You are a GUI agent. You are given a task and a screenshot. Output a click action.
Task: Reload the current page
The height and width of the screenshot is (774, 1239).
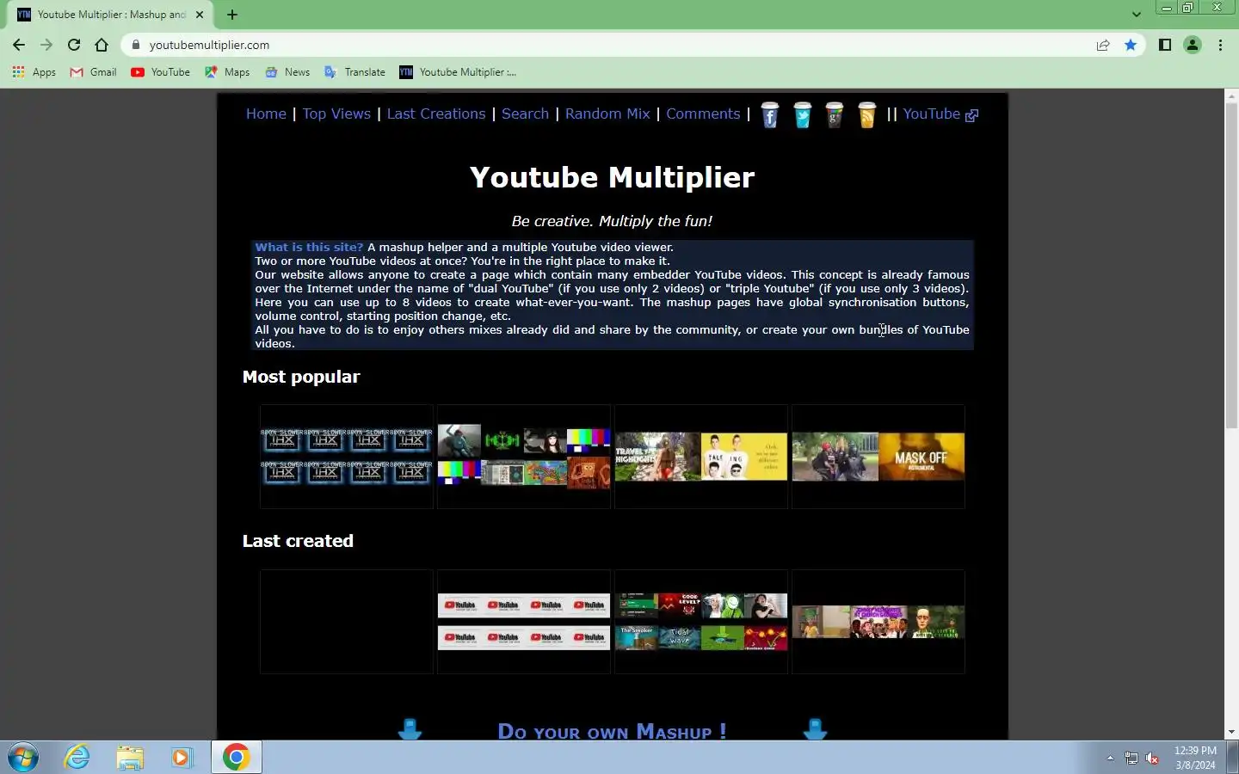74,45
